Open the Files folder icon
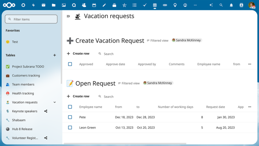 click(x=54, y=5)
